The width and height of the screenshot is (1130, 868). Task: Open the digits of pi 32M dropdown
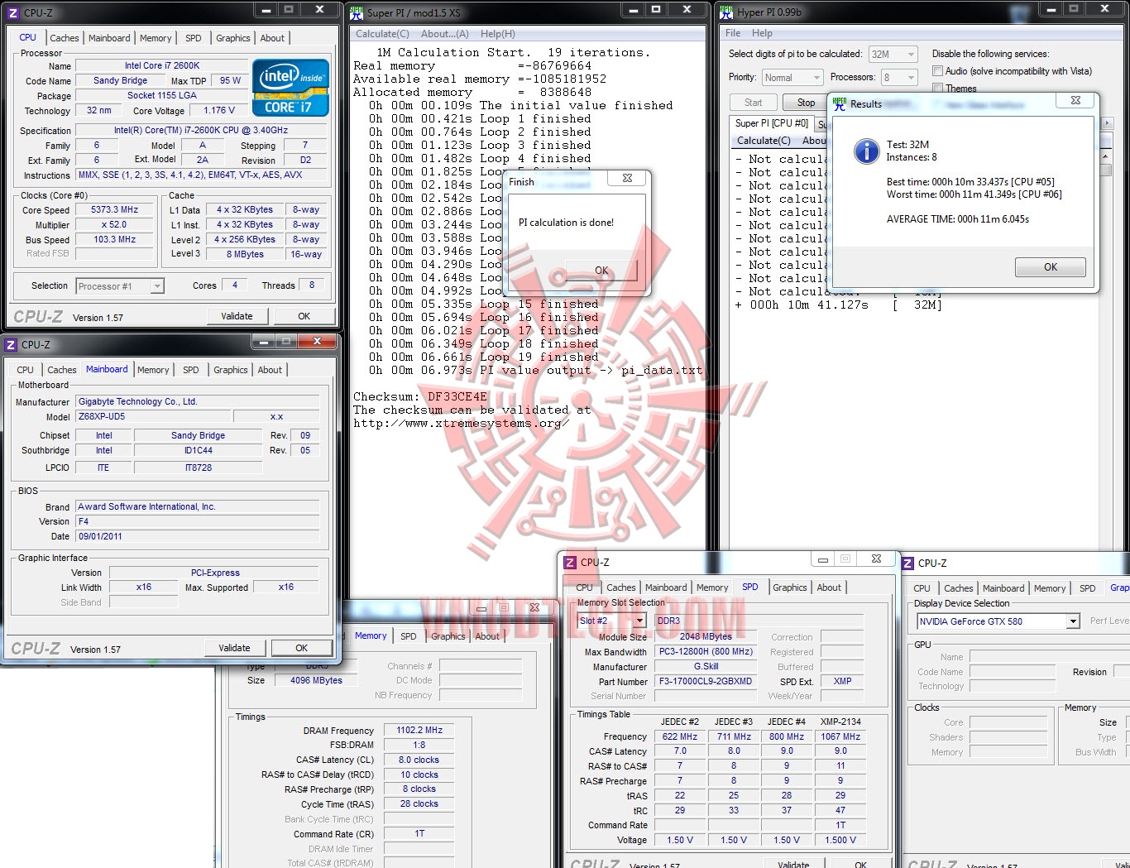coord(893,55)
